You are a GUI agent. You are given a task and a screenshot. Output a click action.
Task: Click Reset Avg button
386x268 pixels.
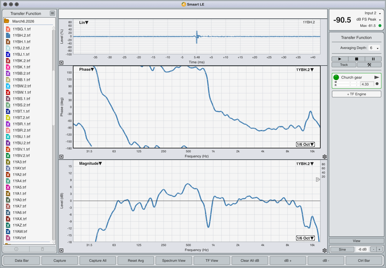pyautogui.click(x=136, y=261)
